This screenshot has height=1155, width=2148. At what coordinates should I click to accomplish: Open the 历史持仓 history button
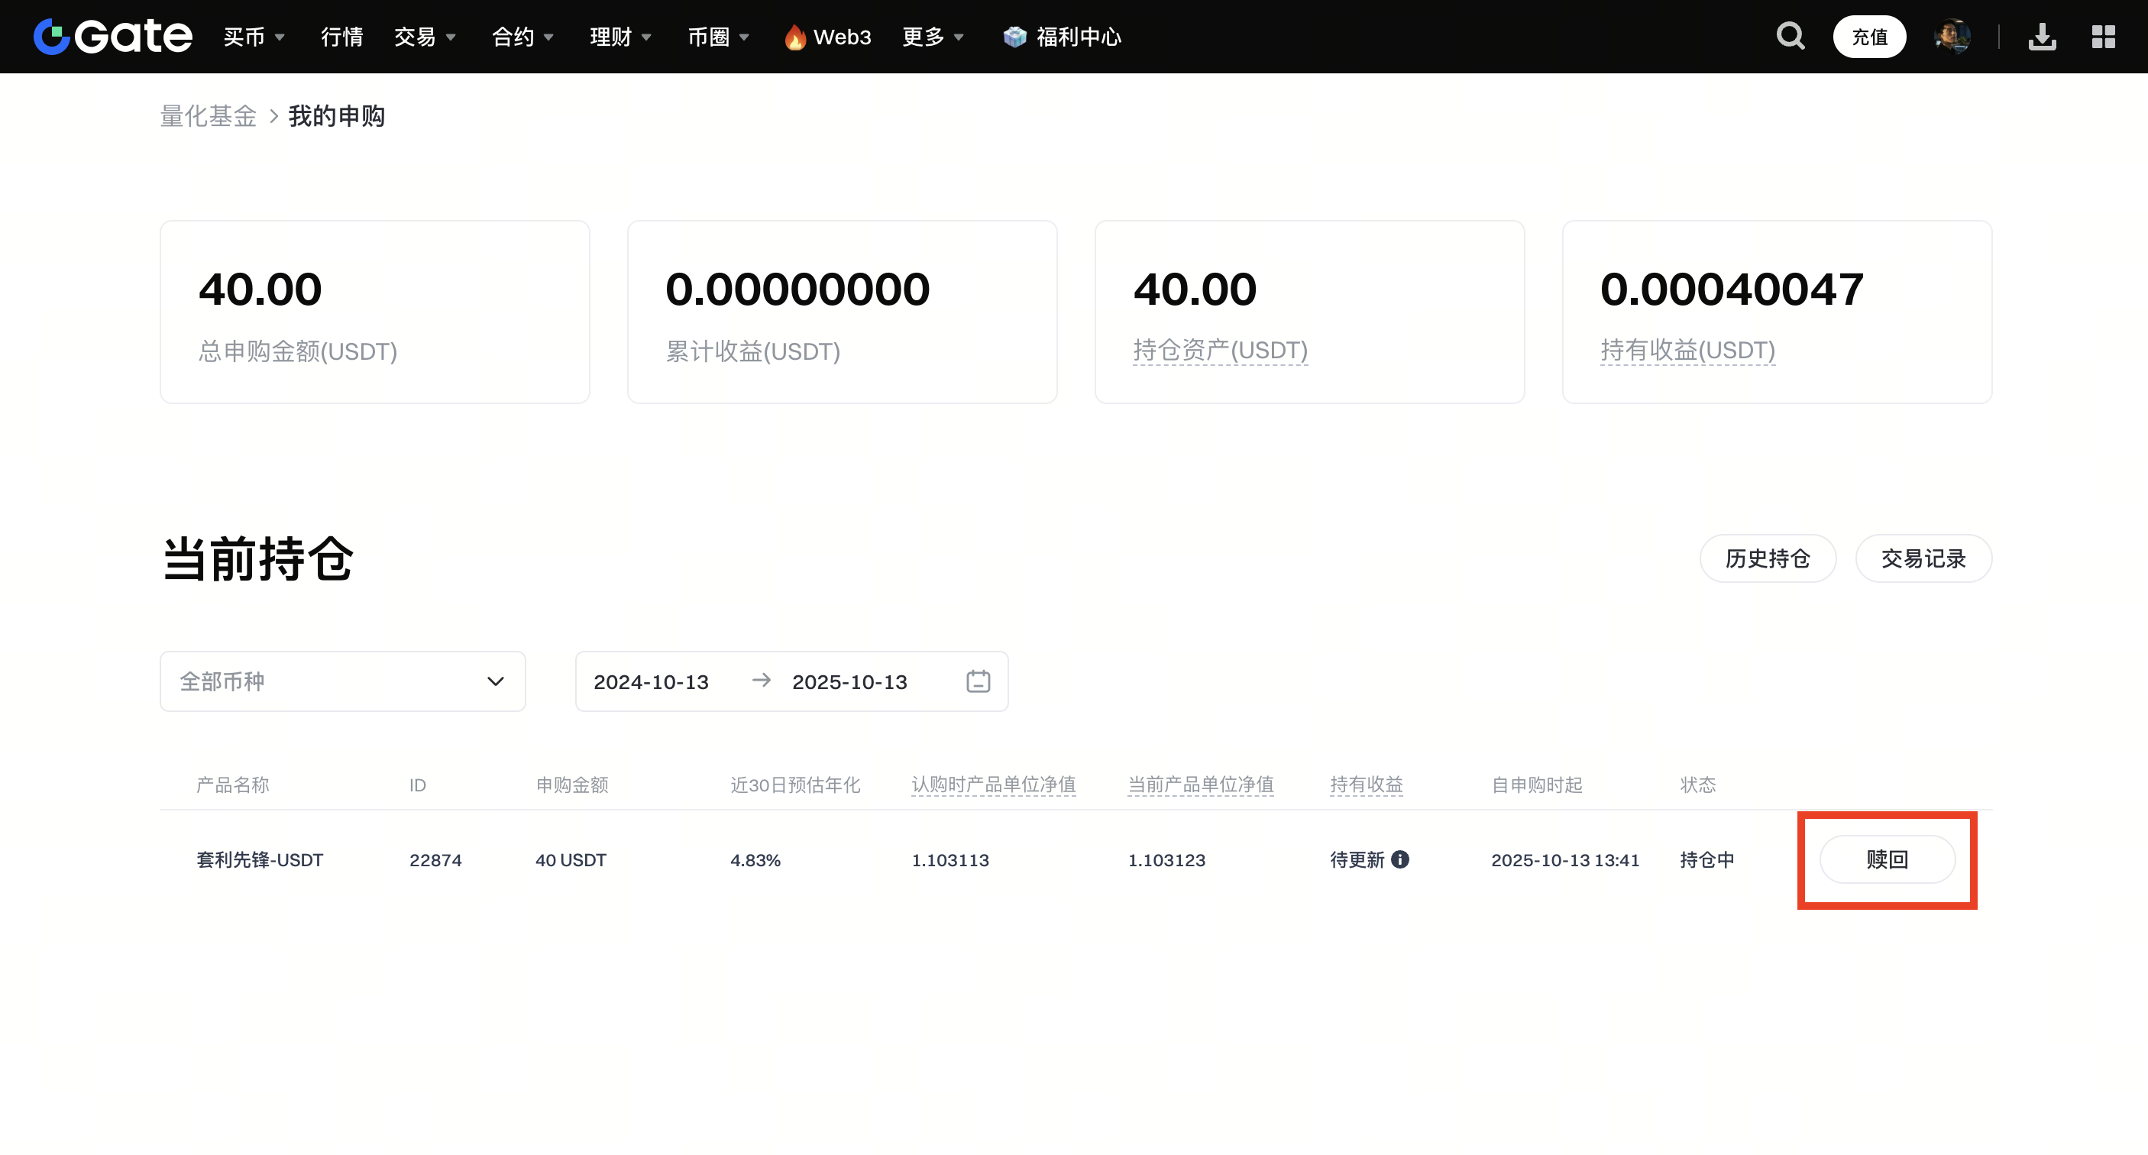coord(1767,558)
